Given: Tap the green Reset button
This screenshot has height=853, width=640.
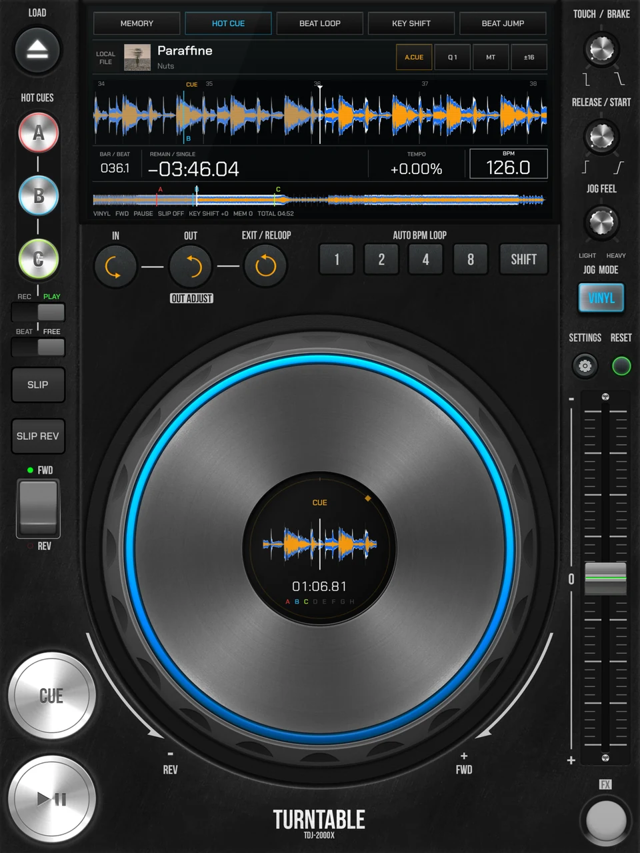Looking at the screenshot, I should 621,366.
